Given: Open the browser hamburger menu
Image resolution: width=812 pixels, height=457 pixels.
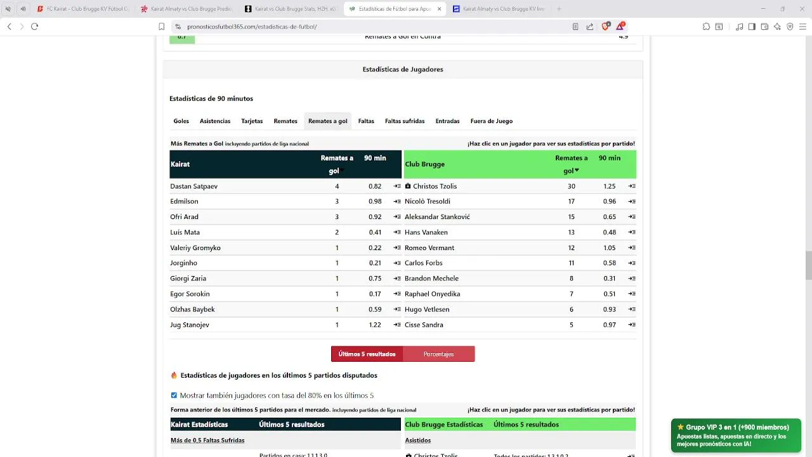Looking at the screenshot, I should (802, 27).
